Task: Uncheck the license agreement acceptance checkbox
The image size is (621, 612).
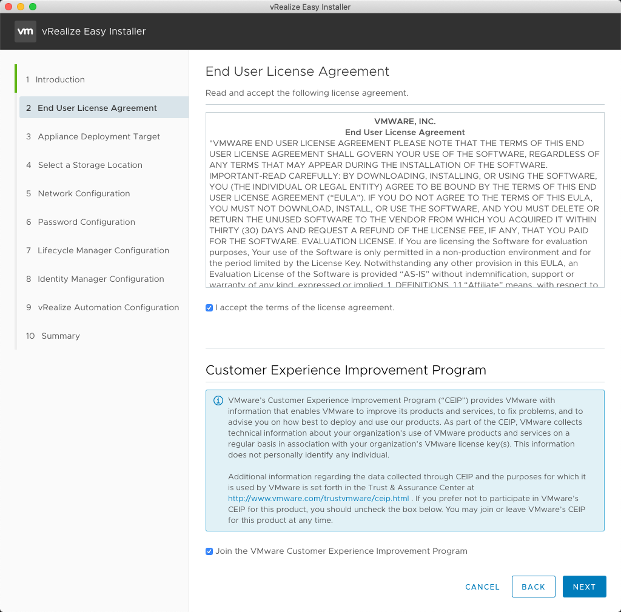Action: pyautogui.click(x=209, y=308)
